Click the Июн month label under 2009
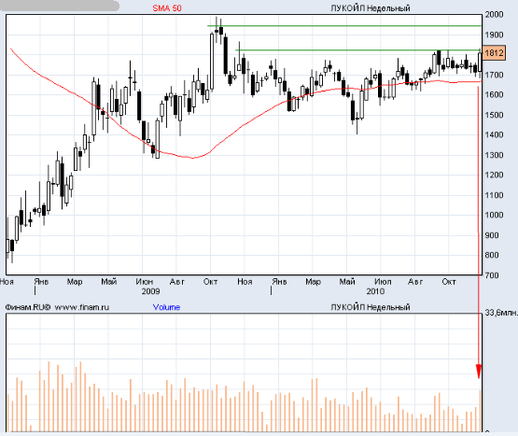 pyautogui.click(x=145, y=282)
